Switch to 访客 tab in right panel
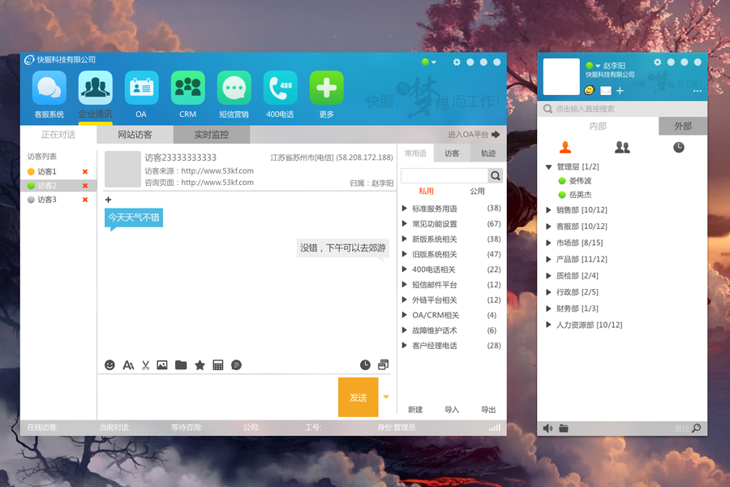The height and width of the screenshot is (487, 730). [452, 153]
